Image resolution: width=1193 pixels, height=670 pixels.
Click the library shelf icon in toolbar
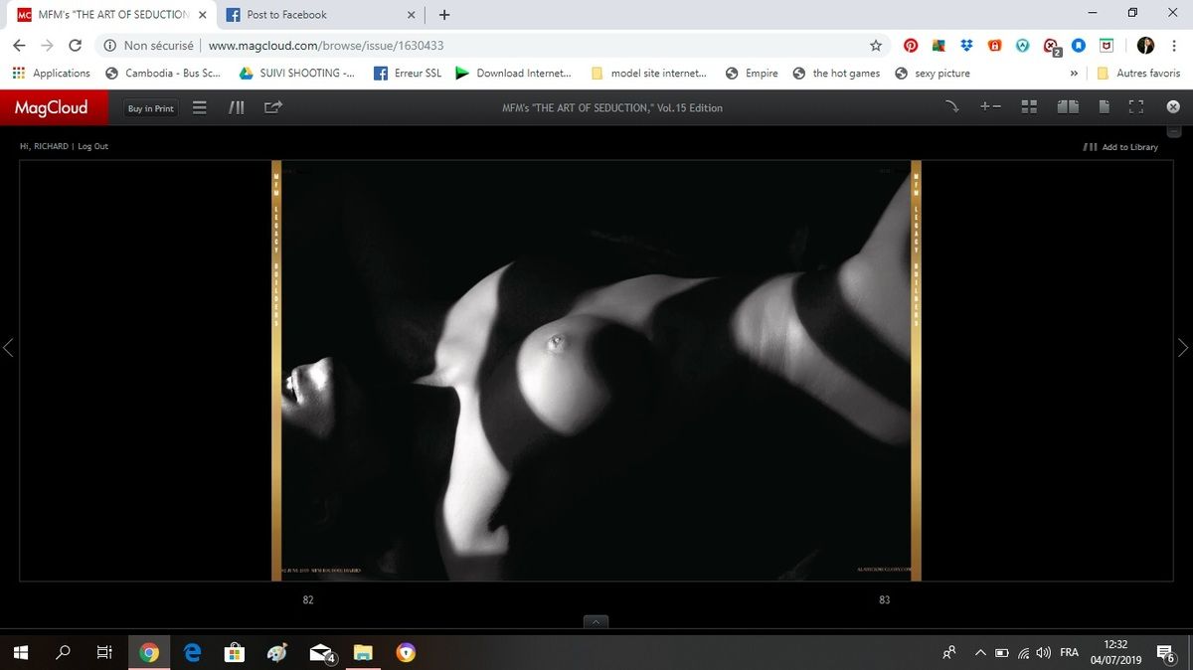coord(237,107)
